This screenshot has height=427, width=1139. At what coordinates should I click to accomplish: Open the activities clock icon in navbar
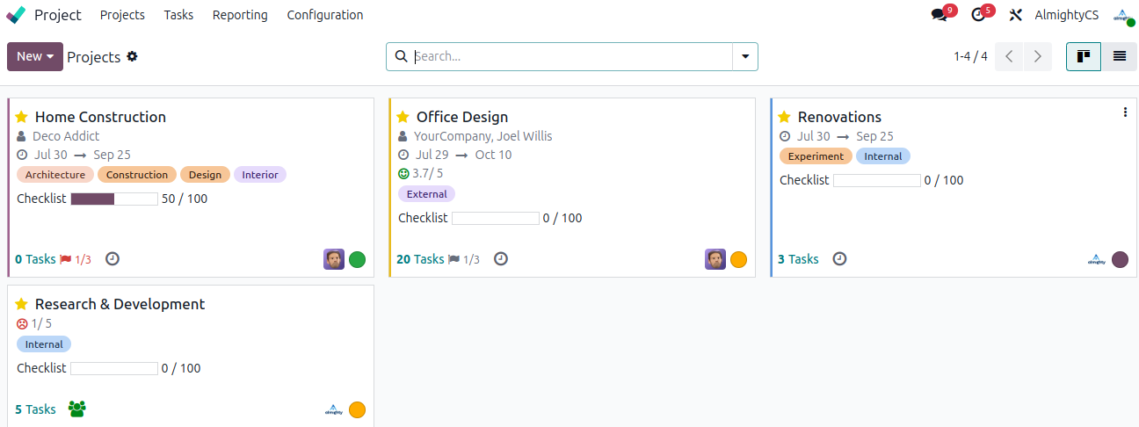(978, 15)
